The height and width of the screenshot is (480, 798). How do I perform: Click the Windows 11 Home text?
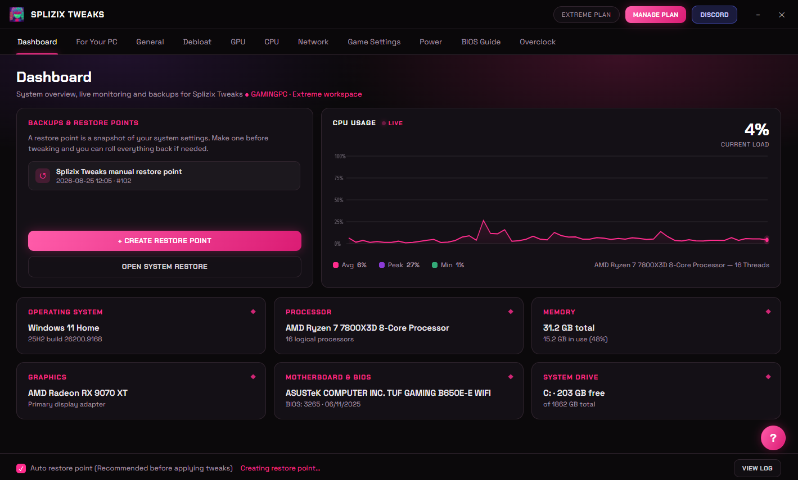(64, 328)
